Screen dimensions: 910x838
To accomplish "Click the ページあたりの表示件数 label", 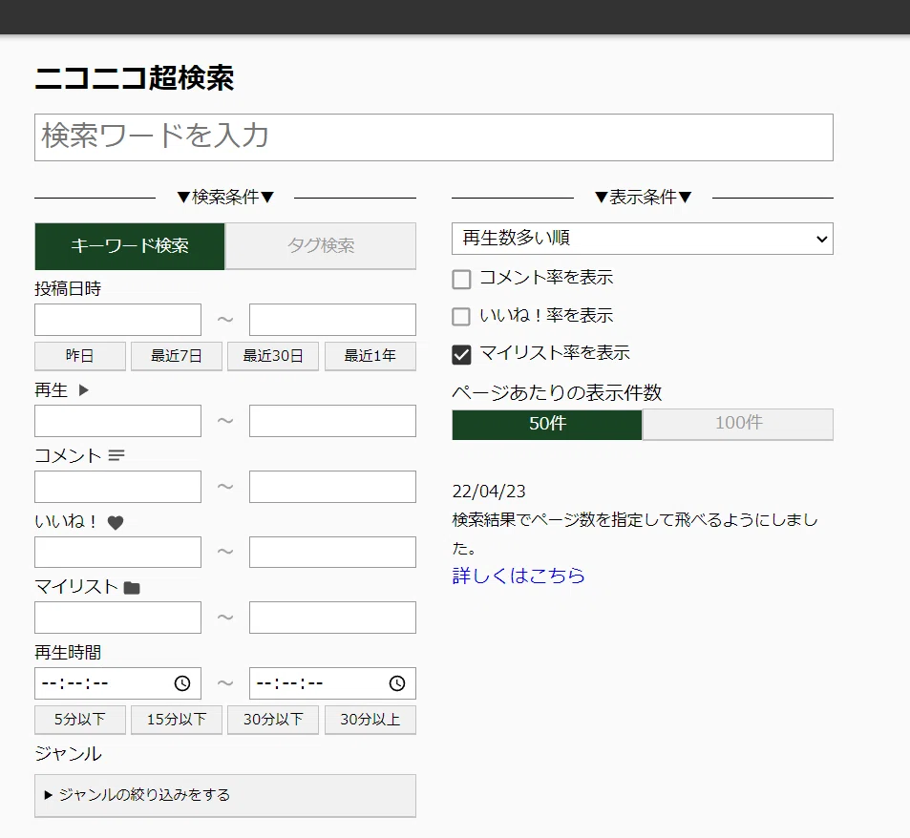I will pos(557,392).
